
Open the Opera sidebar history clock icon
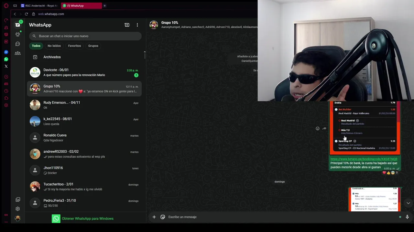tap(6, 91)
